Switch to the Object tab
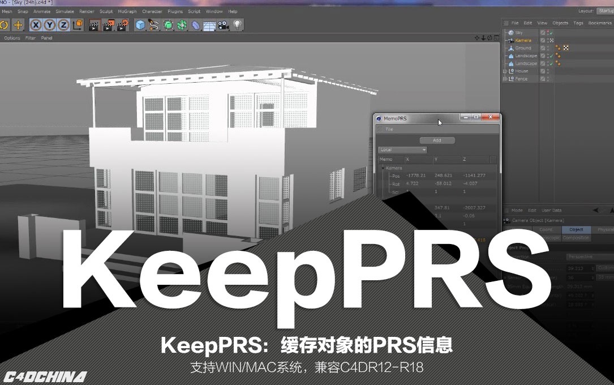The image size is (614, 385). [576, 229]
